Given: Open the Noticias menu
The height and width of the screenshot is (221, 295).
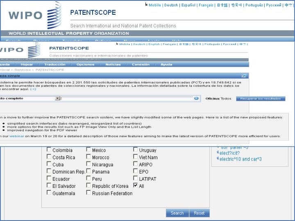Looking at the screenshot, I should [x=113, y=65].
